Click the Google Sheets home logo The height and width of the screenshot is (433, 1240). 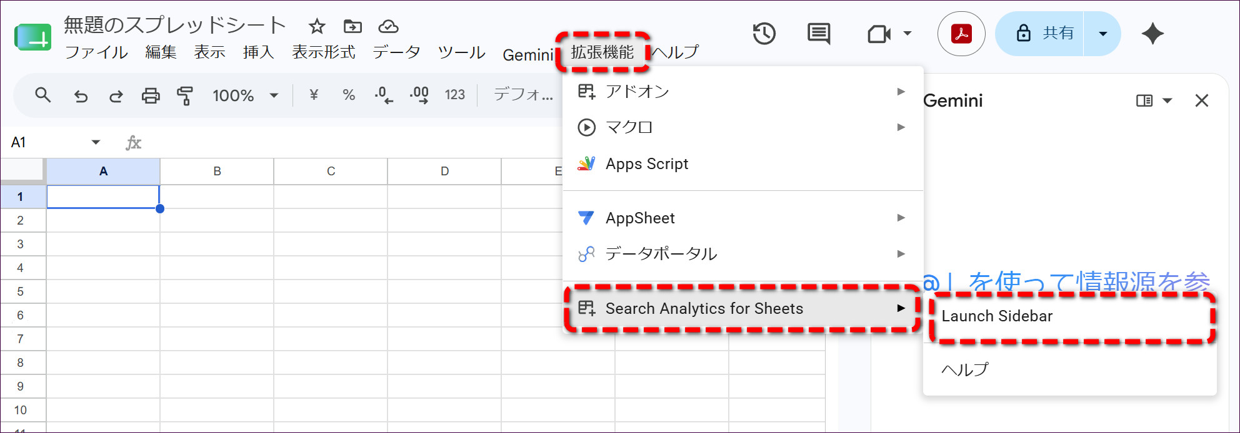click(x=33, y=37)
